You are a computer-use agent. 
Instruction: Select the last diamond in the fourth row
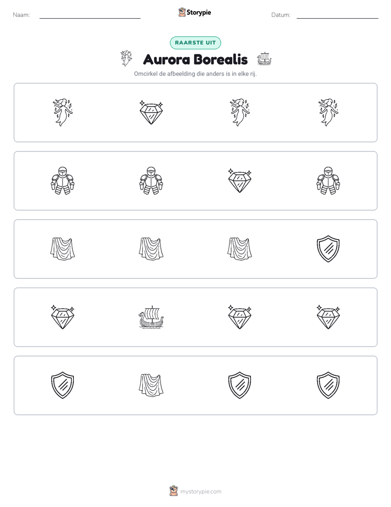[328, 317]
